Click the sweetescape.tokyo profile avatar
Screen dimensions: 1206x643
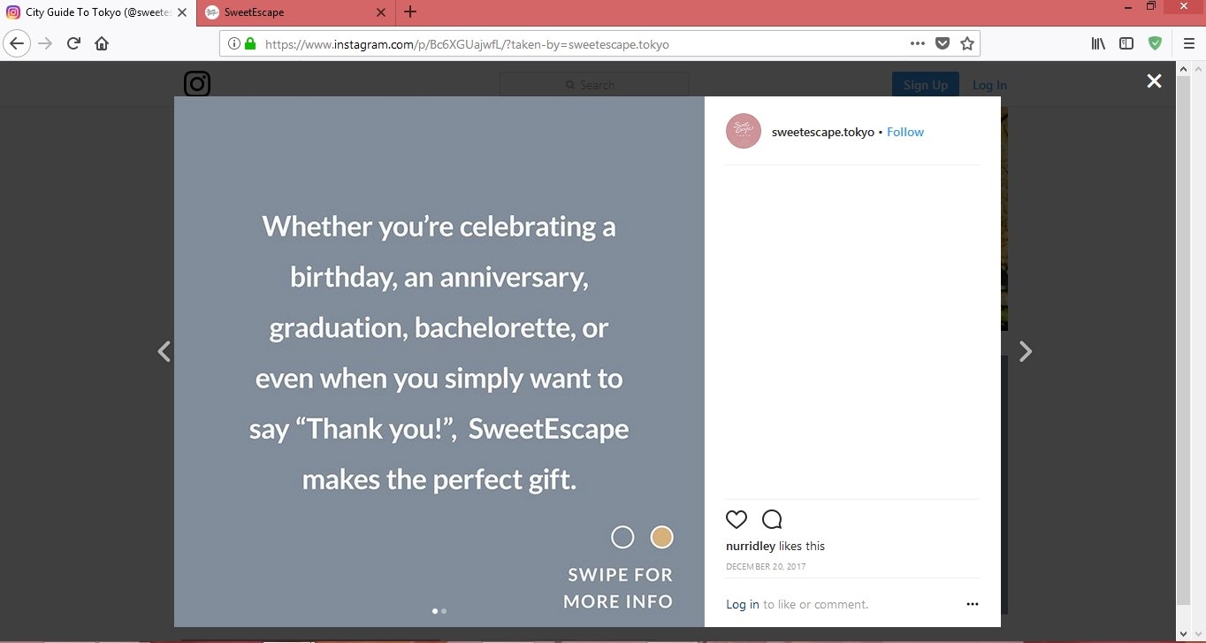click(744, 132)
